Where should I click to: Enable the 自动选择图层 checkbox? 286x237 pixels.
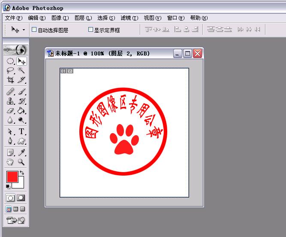coord(34,30)
